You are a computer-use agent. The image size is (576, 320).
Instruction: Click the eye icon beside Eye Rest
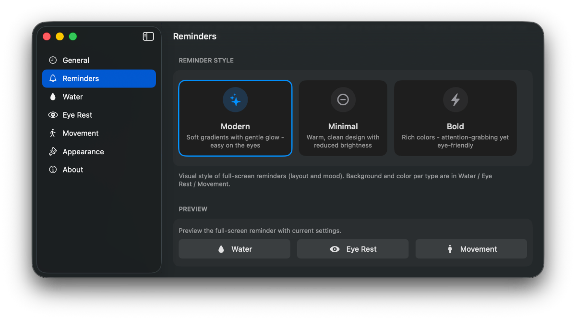(x=53, y=115)
